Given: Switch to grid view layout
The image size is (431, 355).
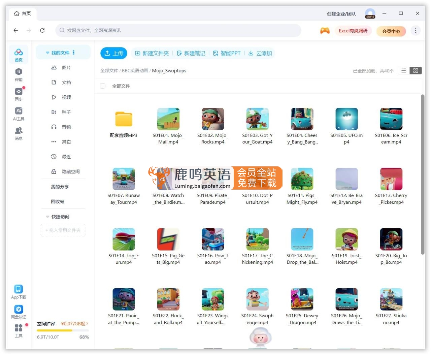Looking at the screenshot, I should tap(416, 70).
